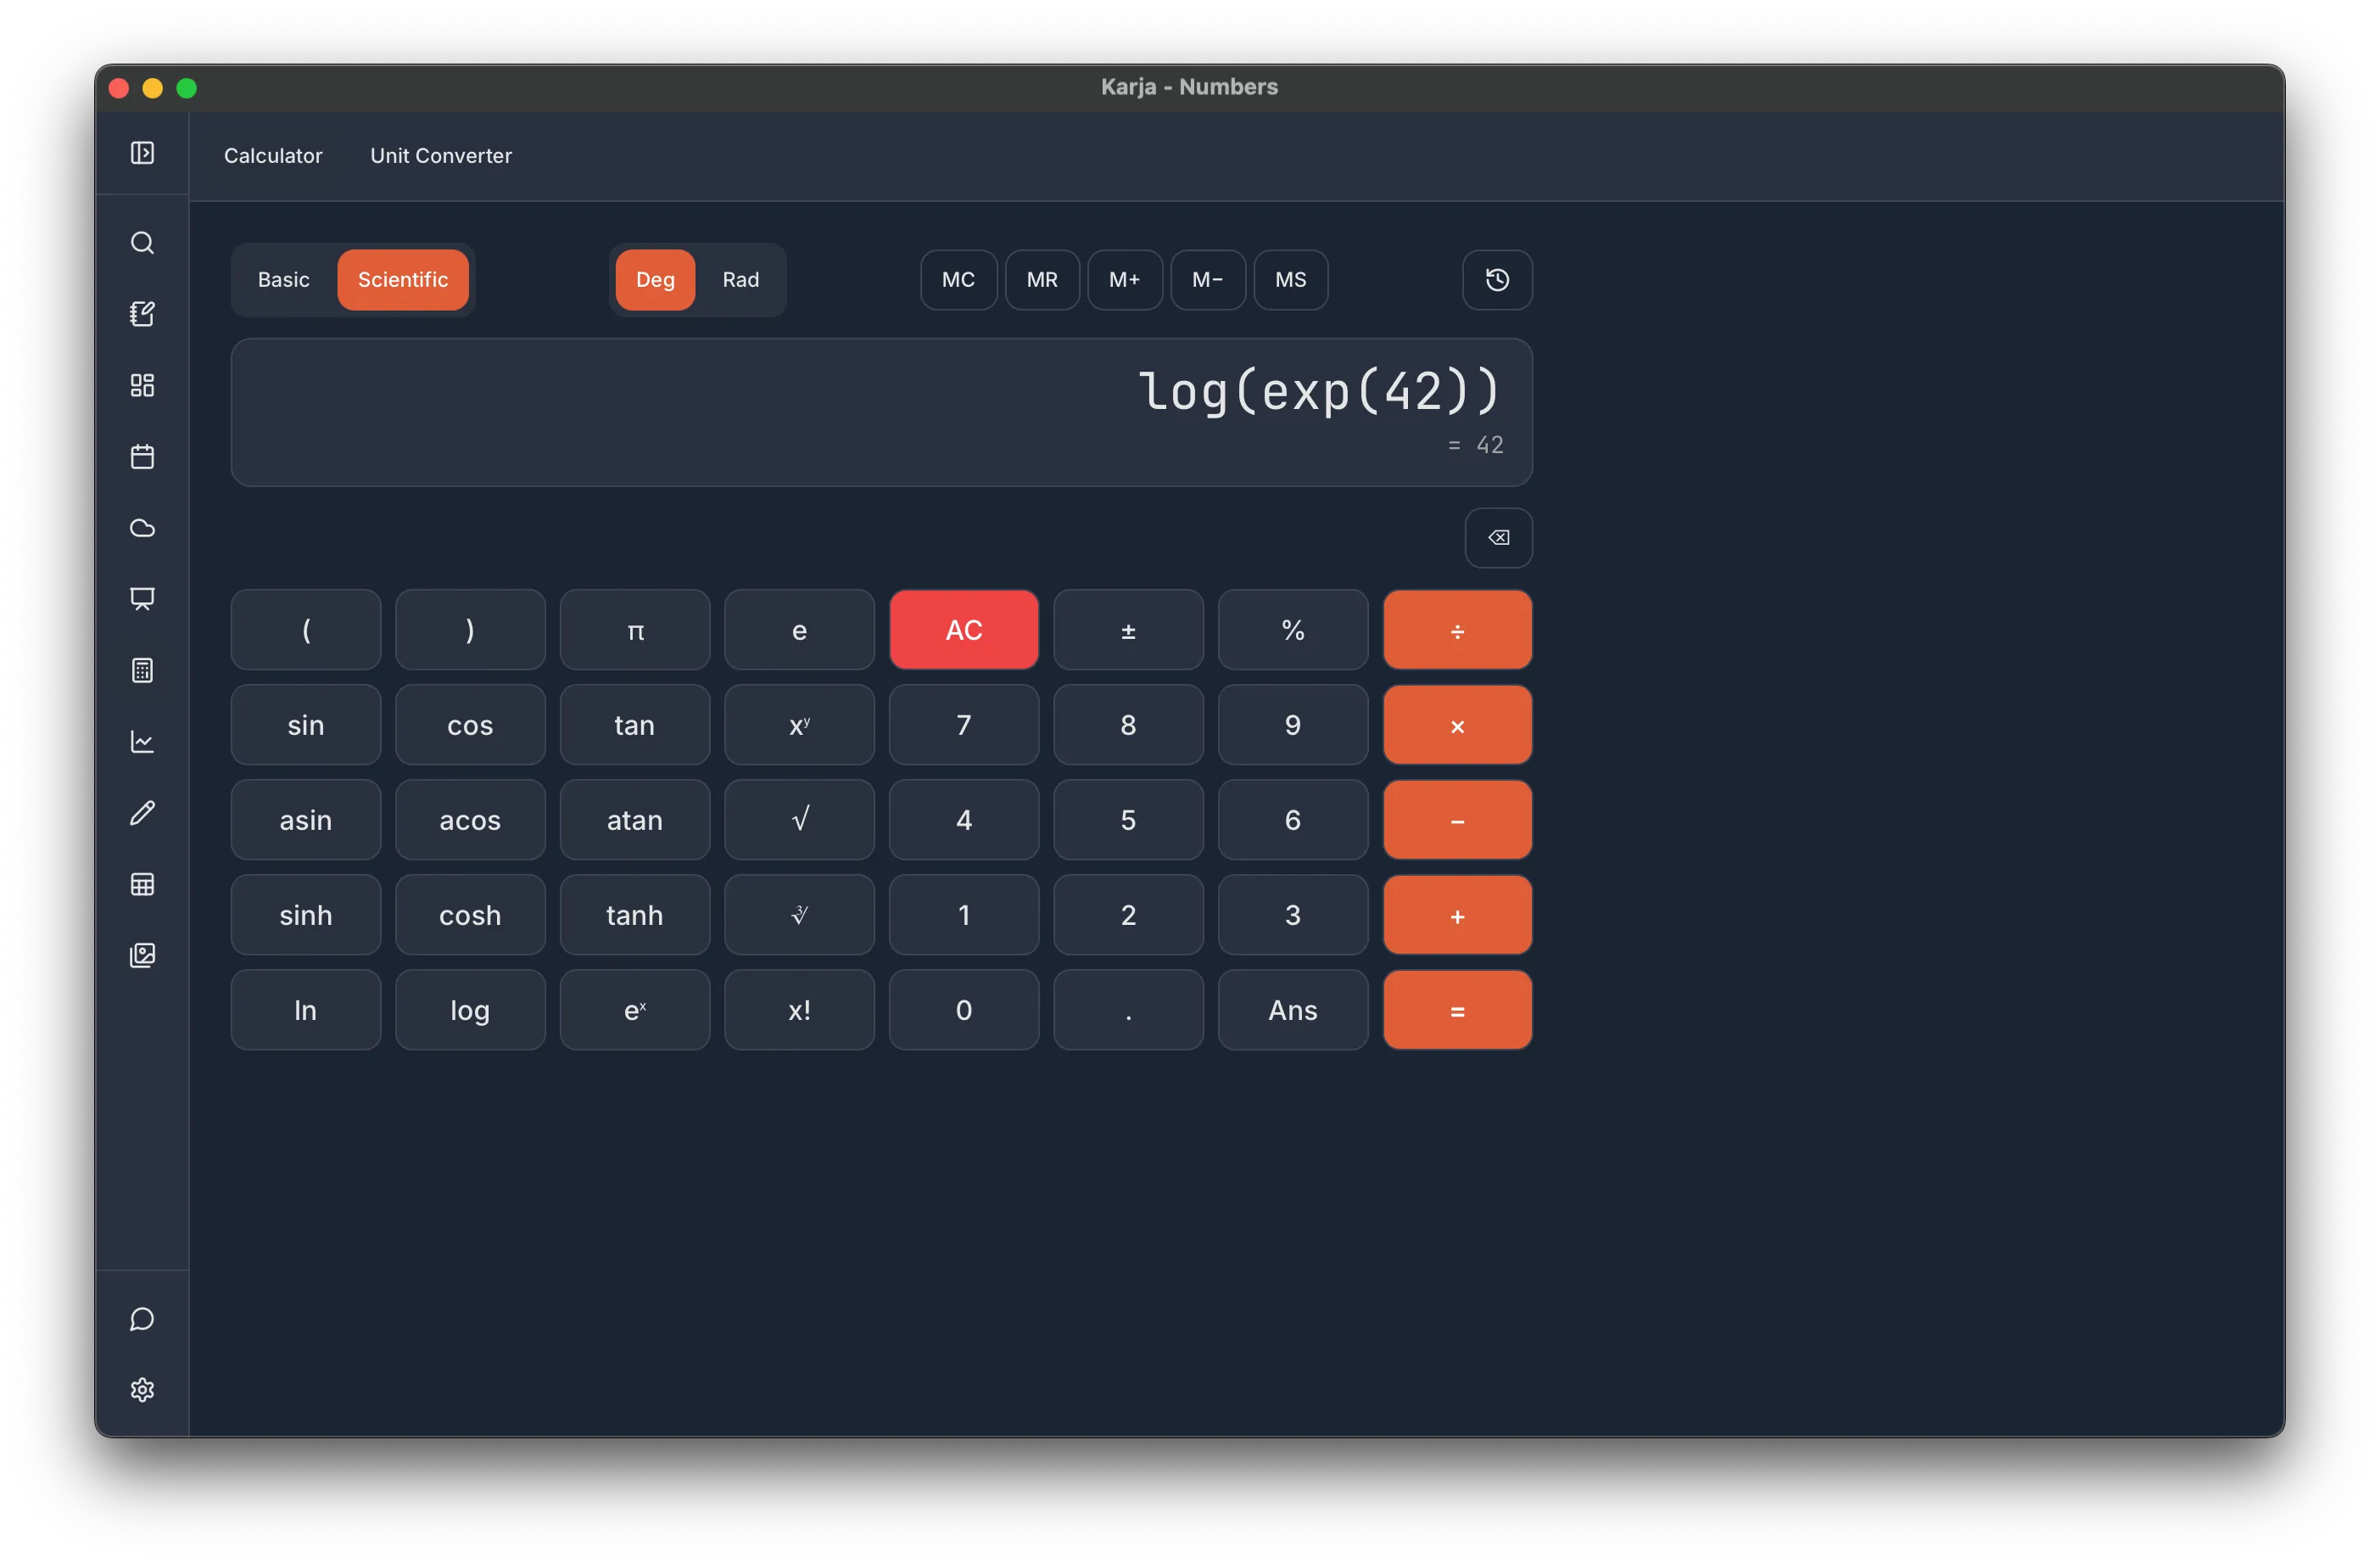The height and width of the screenshot is (1563, 2380).
Task: Insert an open parenthesis
Action: coord(306,630)
